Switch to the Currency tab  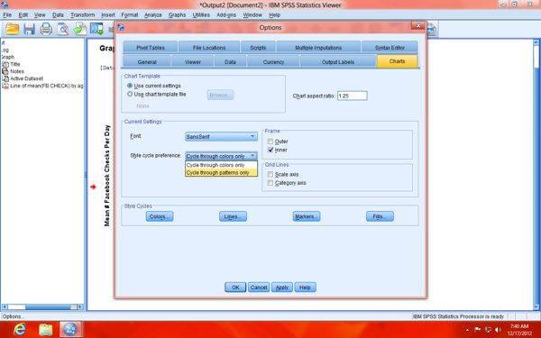click(273, 61)
